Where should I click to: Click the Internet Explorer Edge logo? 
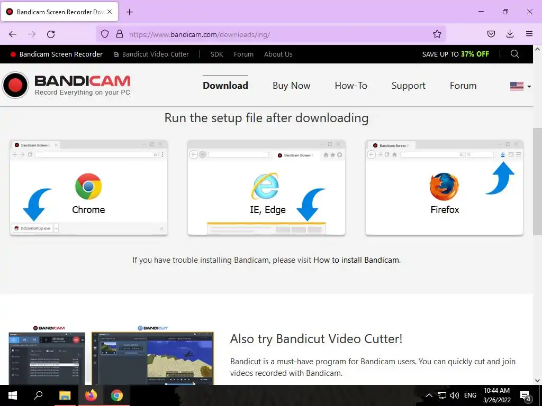pyautogui.click(x=266, y=187)
